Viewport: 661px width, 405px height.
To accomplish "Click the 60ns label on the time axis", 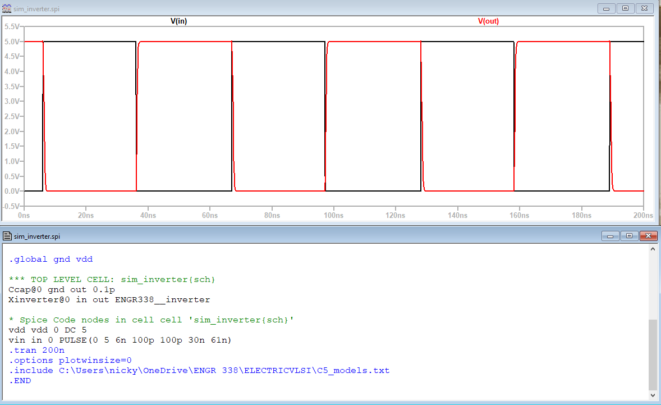I will click(x=210, y=216).
